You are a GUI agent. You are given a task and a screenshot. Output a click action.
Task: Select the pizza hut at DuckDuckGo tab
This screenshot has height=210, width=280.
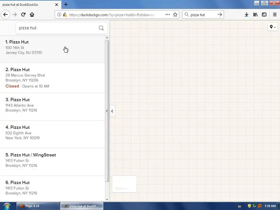[31, 5]
